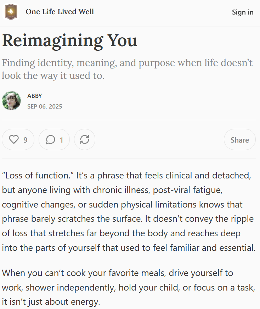Open the author name ABBY link
Image resolution: width=260 pixels, height=309 pixels.
click(34, 96)
